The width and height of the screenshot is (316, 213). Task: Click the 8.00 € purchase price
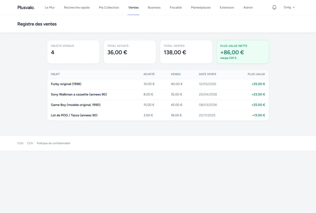point(148,95)
